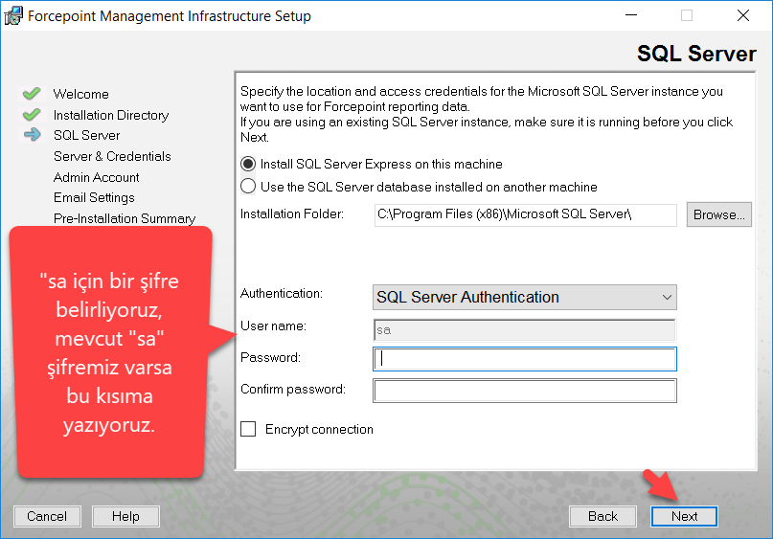
Task: Click the Pre-Installation Summary step
Action: click(x=125, y=218)
